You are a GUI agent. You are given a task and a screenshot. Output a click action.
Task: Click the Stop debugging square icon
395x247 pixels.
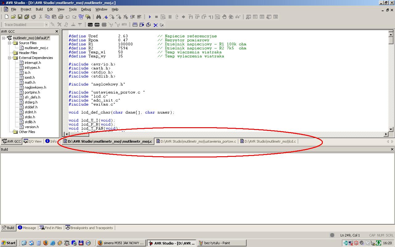tap(156, 17)
